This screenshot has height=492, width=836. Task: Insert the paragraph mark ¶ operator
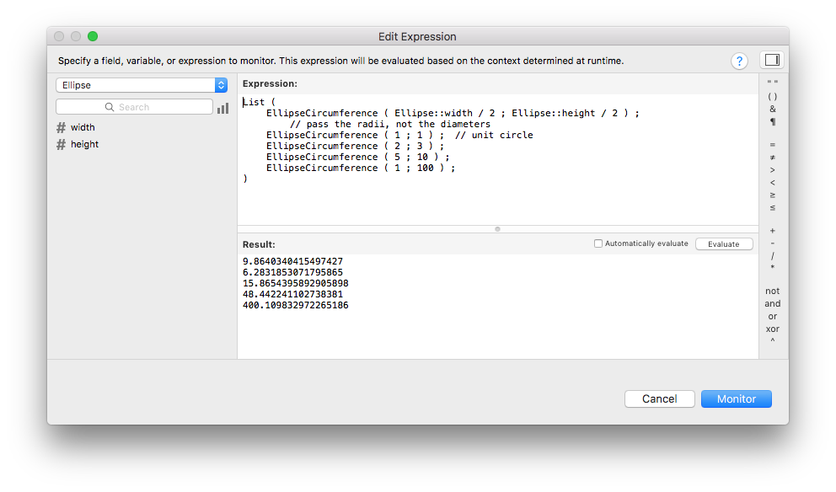pyautogui.click(x=773, y=122)
